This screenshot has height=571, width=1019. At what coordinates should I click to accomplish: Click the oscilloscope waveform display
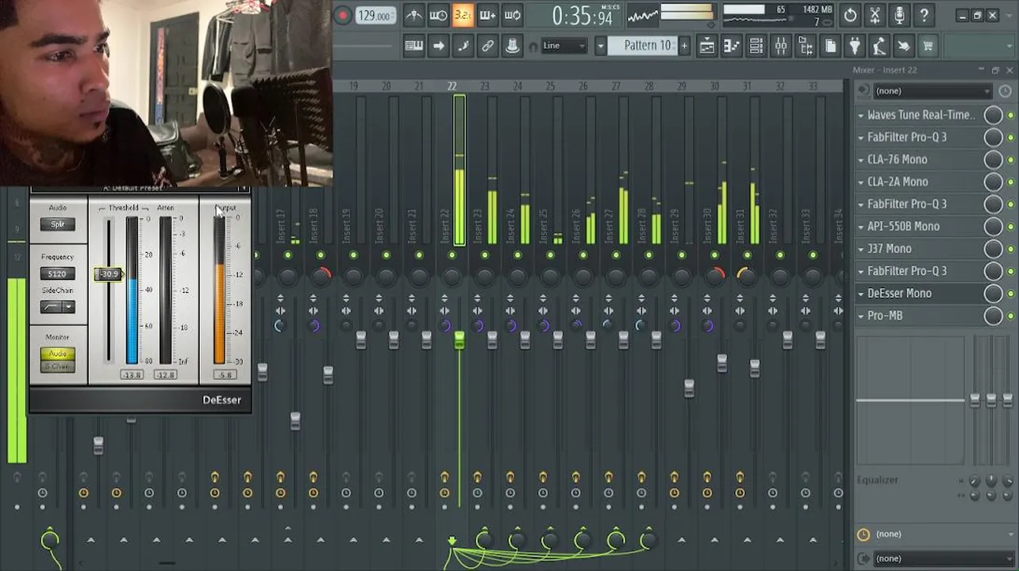click(643, 15)
